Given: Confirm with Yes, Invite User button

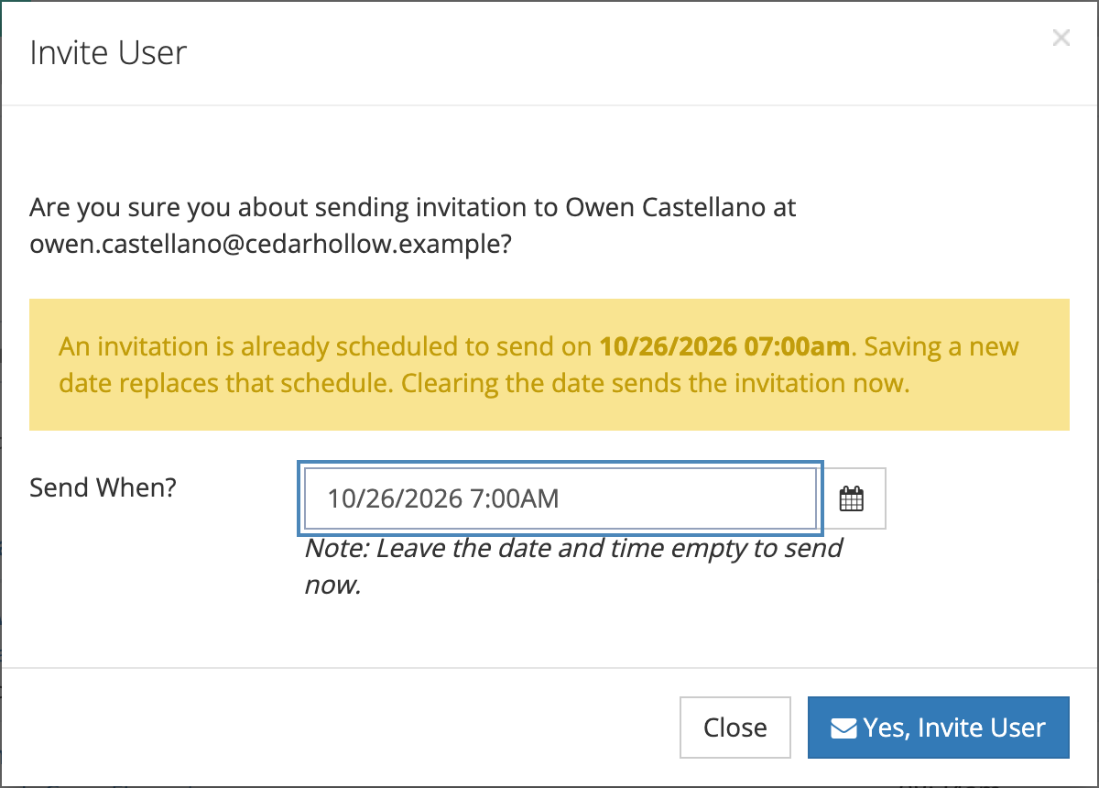Looking at the screenshot, I should tap(938, 728).
